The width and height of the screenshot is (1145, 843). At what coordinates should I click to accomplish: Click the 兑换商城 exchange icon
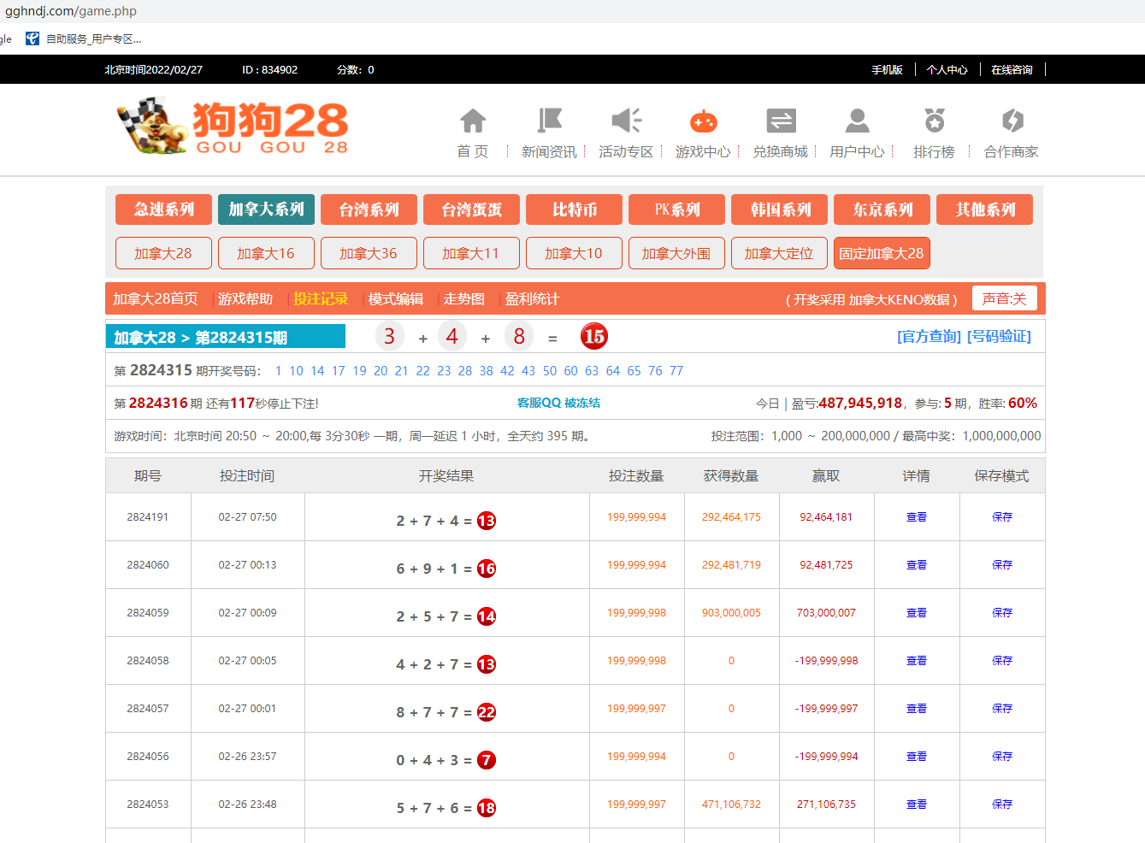click(x=780, y=121)
